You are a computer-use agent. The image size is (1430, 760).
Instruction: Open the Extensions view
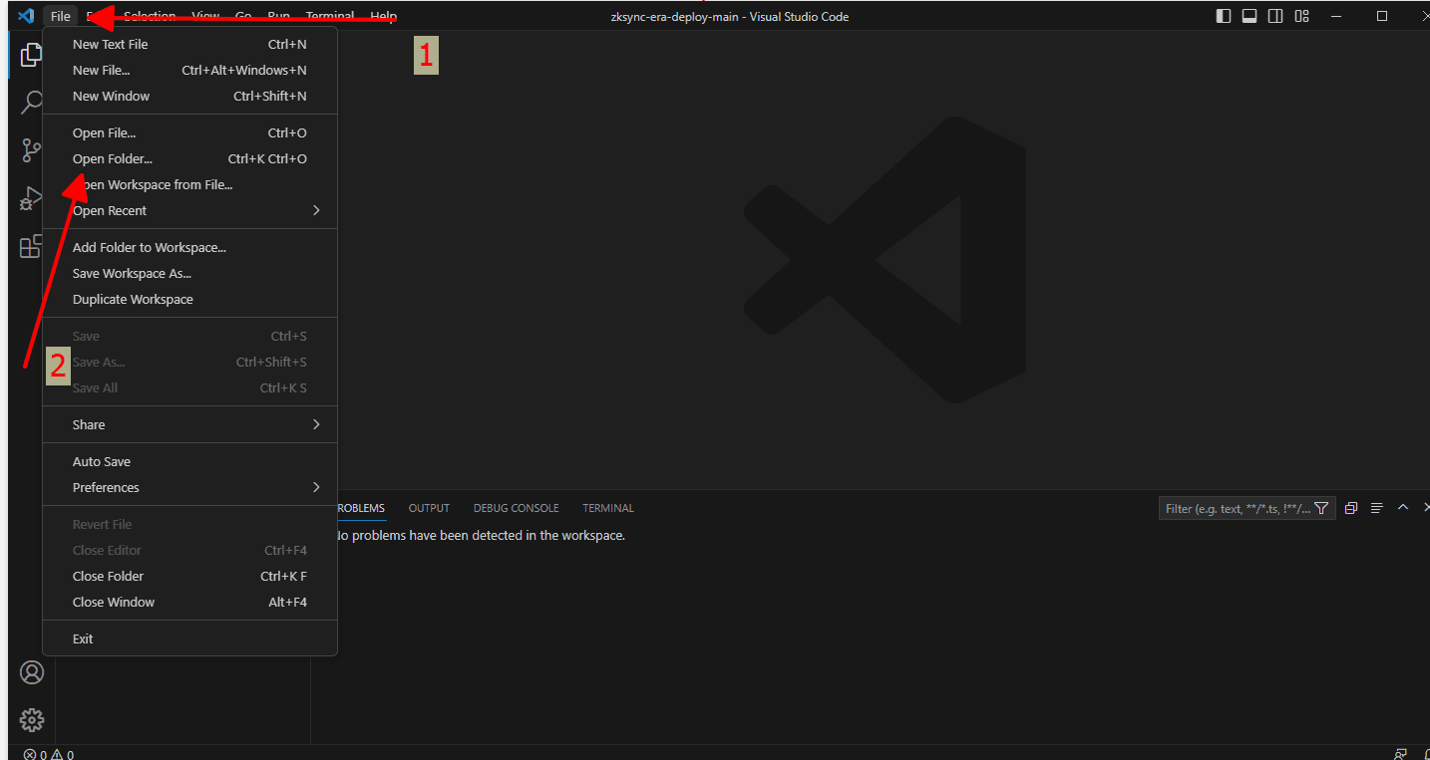tap(31, 246)
